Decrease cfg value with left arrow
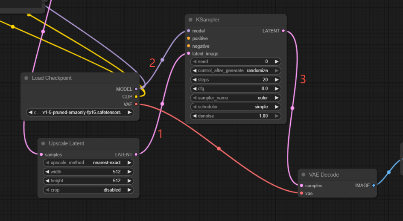This screenshot has width=403, height=221. pos(195,89)
